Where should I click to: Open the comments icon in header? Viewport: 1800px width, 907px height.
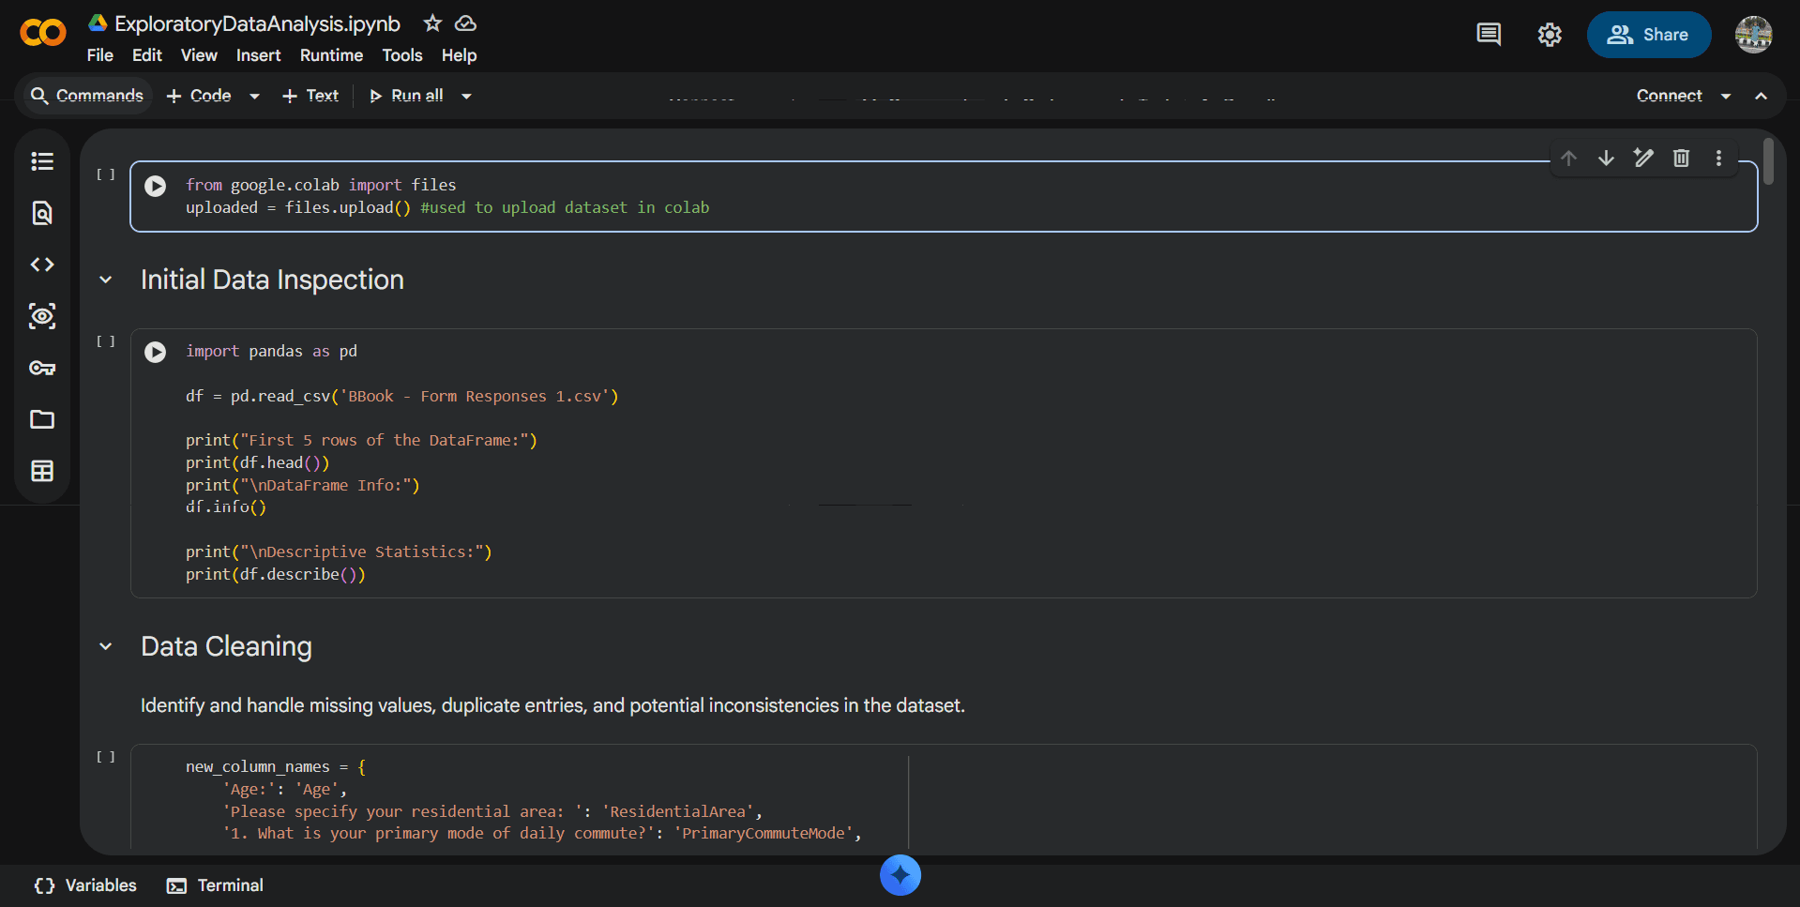click(1489, 35)
